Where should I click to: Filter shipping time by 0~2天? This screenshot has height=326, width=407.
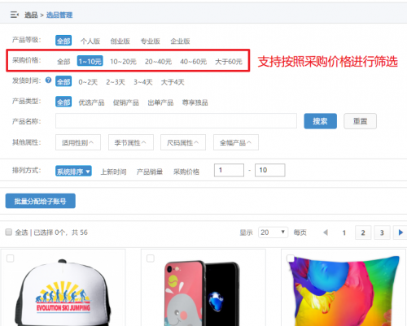pyautogui.click(x=88, y=82)
